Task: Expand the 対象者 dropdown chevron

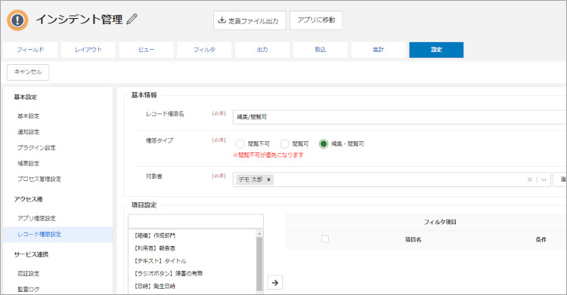Action: tap(544, 180)
